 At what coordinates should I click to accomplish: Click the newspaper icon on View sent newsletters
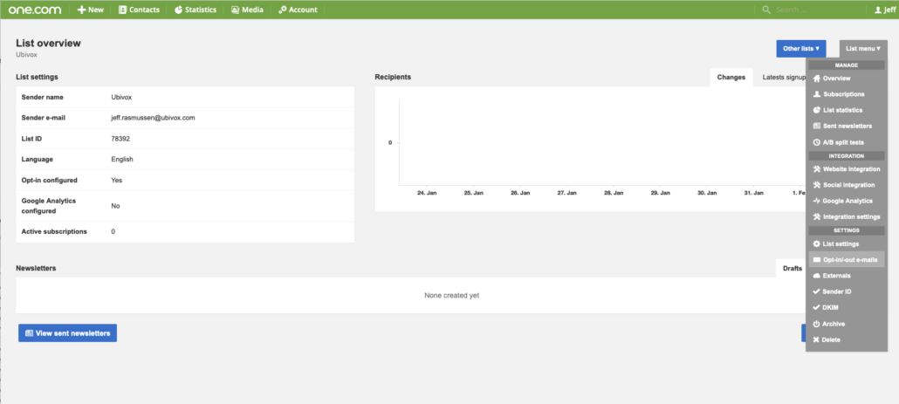tap(29, 333)
